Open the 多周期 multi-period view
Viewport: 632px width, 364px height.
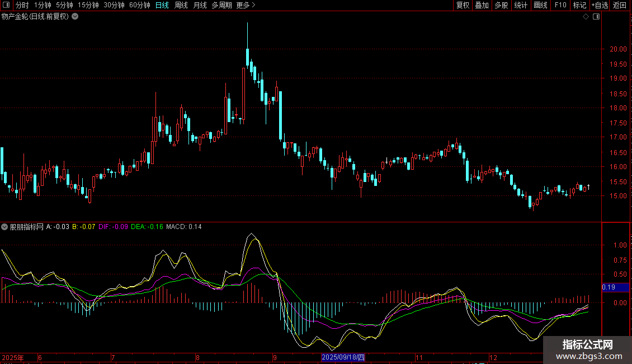coord(221,5)
